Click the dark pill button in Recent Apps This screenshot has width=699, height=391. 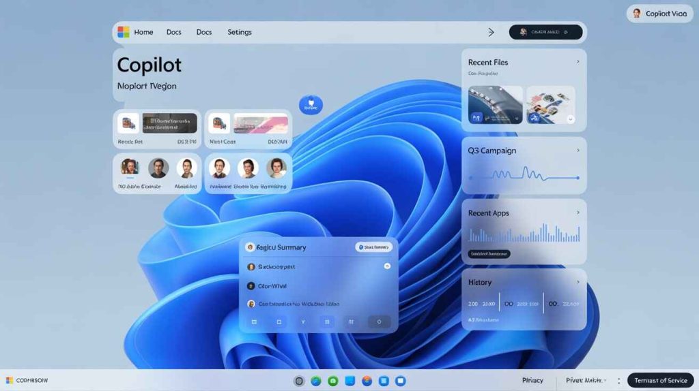pos(489,254)
